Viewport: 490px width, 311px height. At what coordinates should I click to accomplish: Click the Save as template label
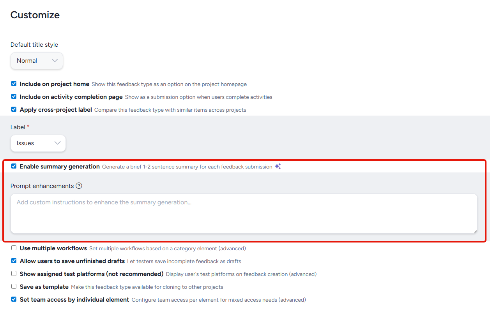tap(44, 287)
